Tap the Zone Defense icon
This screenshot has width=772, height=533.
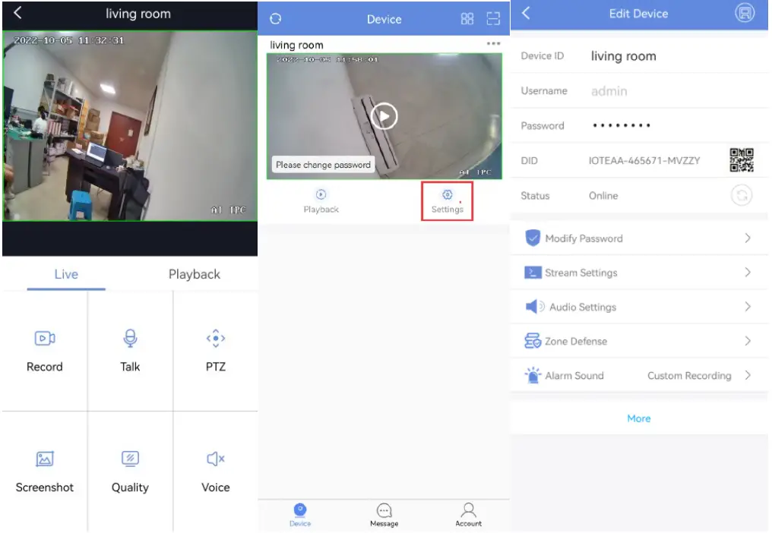pyautogui.click(x=533, y=341)
